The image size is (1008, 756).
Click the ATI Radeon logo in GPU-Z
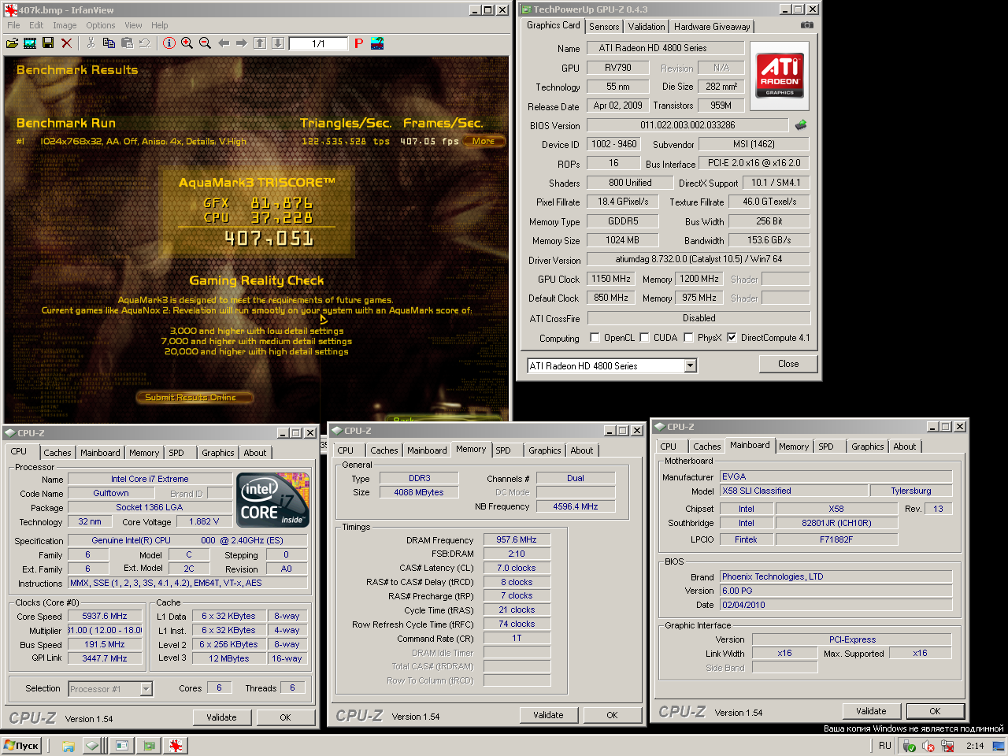tap(780, 75)
